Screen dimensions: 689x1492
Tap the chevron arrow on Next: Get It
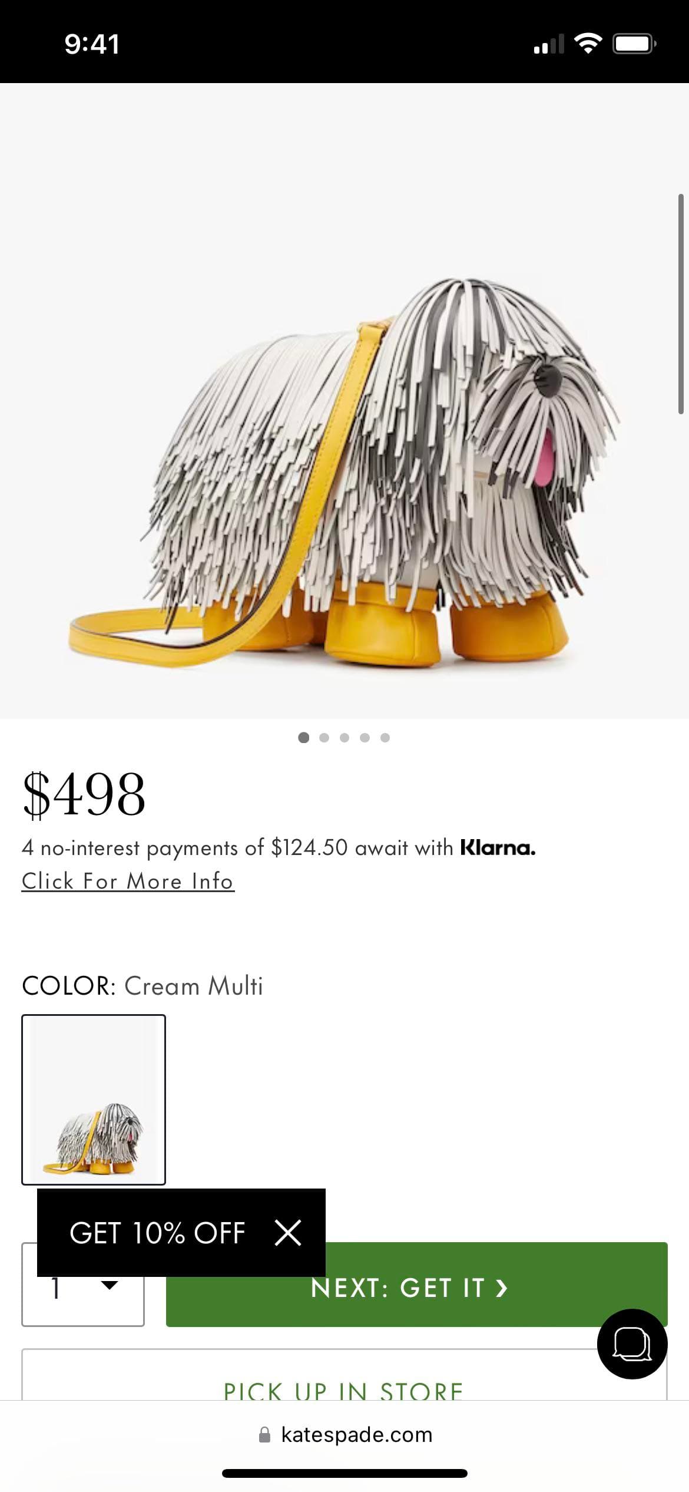pos(501,1288)
